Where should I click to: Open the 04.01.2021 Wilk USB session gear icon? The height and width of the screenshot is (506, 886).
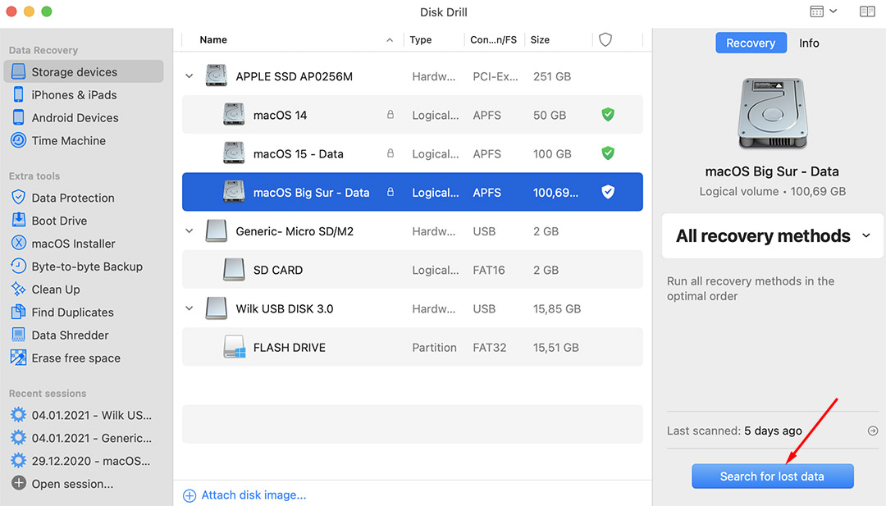coord(19,415)
